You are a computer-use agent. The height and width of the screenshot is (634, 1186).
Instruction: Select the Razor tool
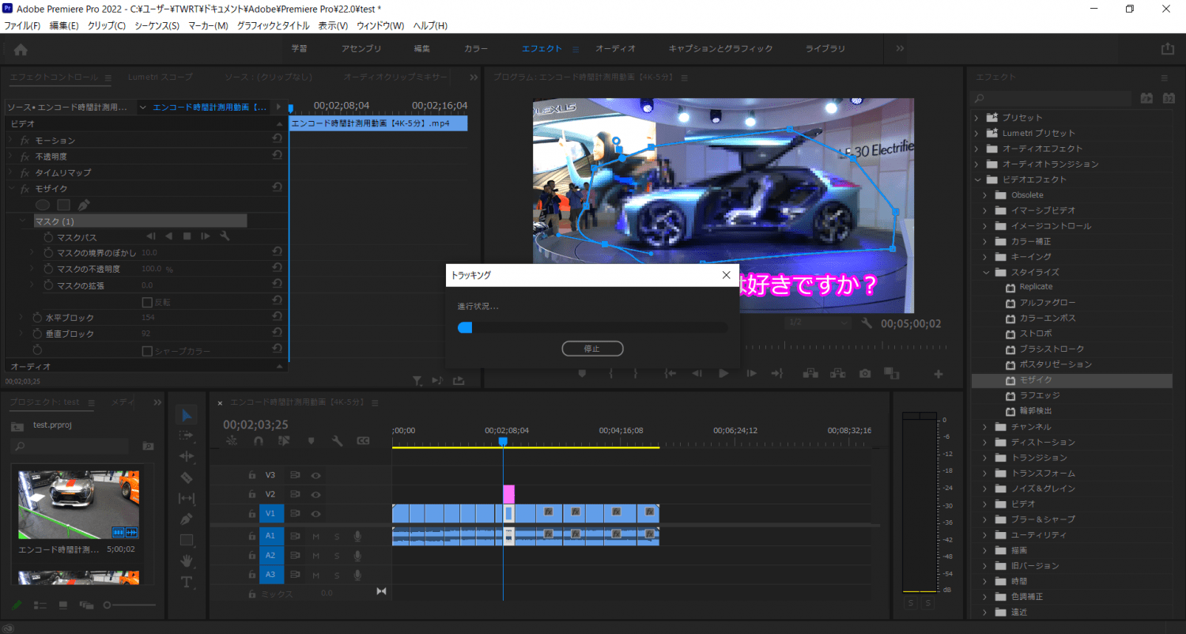point(187,477)
